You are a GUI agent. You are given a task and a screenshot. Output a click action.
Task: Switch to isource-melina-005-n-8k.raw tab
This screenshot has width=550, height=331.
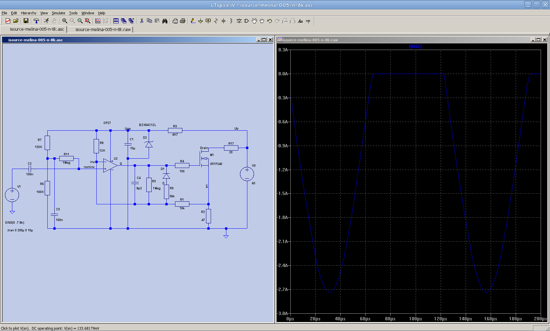click(x=103, y=29)
